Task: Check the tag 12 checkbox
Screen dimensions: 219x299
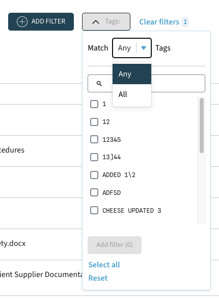Action: pos(94,122)
